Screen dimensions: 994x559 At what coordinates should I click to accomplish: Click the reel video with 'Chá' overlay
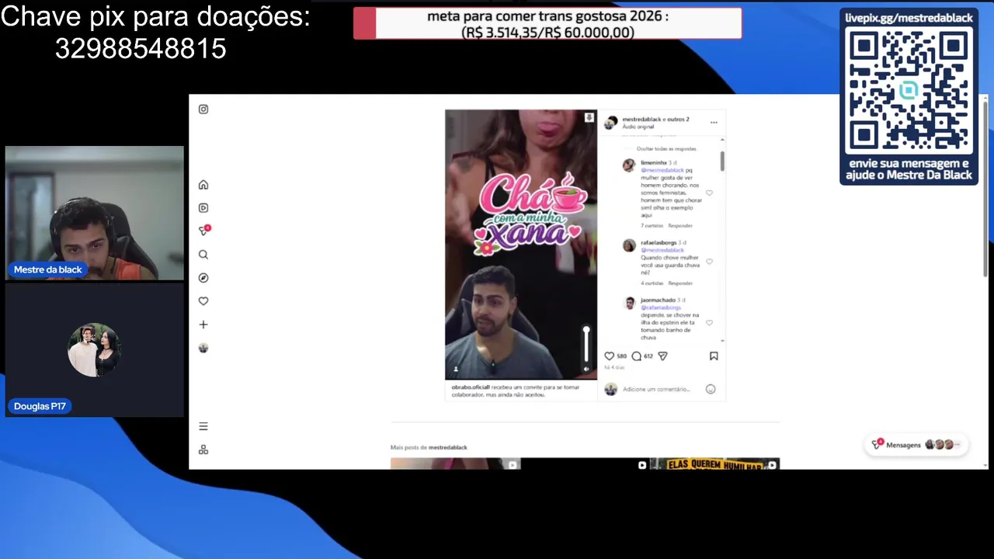[x=521, y=245]
